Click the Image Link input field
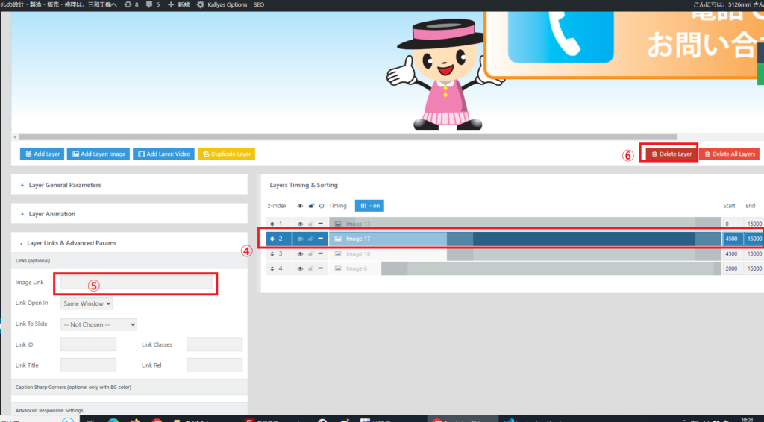Screen dimensions: 764x422 click(x=137, y=283)
